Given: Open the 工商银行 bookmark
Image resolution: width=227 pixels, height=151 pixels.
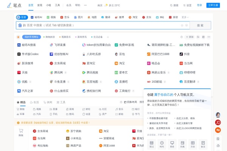Looking at the screenshot, I should point(123,91).
